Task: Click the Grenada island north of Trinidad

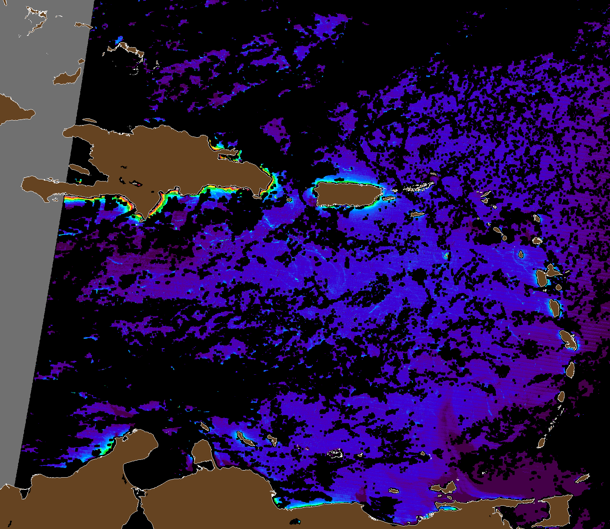Action: (x=542, y=442)
